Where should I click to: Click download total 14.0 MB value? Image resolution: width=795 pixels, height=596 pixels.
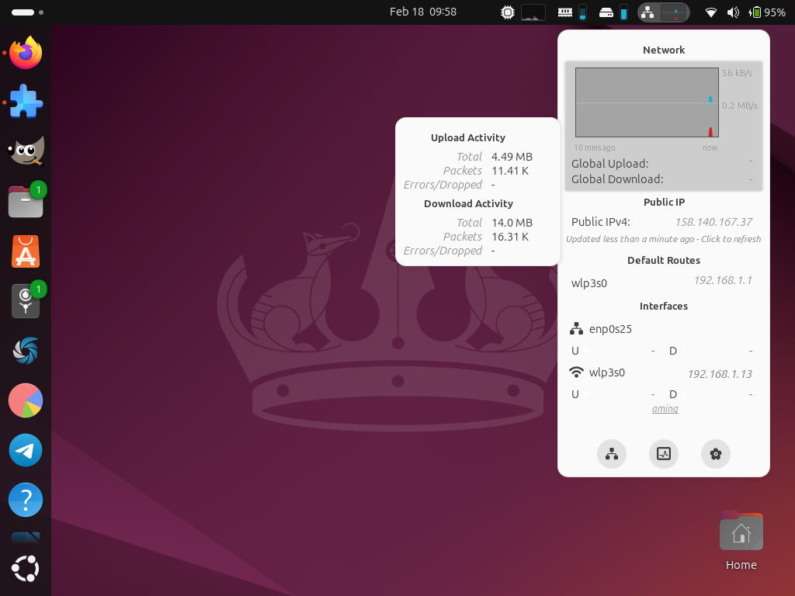(512, 223)
